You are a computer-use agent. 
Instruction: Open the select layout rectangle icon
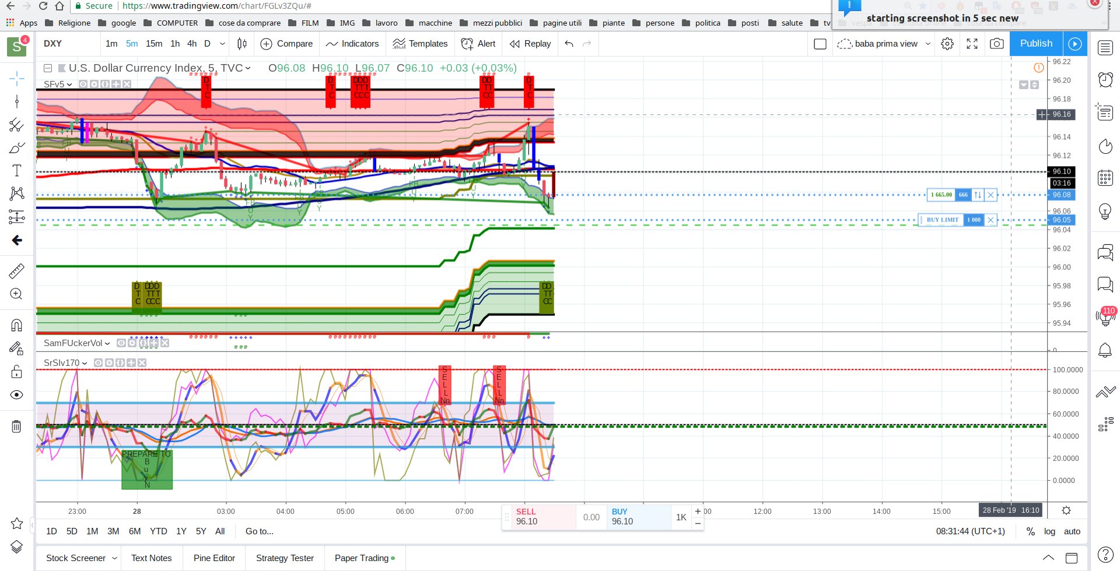coord(820,44)
